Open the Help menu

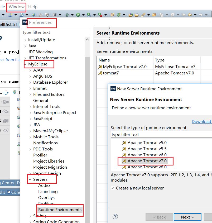(x=33, y=7)
